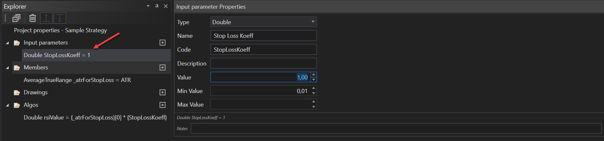Decrease the Min Value using down arrow

(314, 93)
